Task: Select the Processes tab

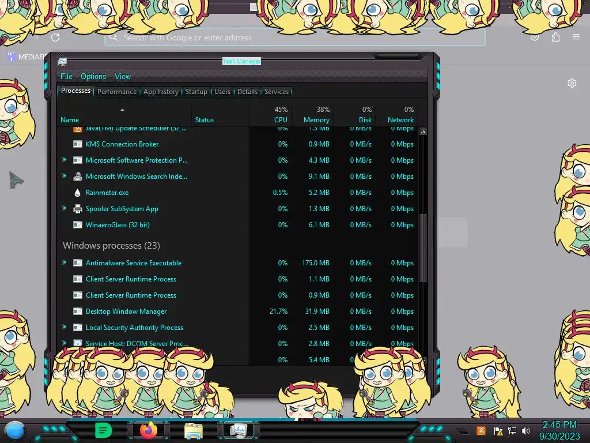Action: (x=75, y=91)
